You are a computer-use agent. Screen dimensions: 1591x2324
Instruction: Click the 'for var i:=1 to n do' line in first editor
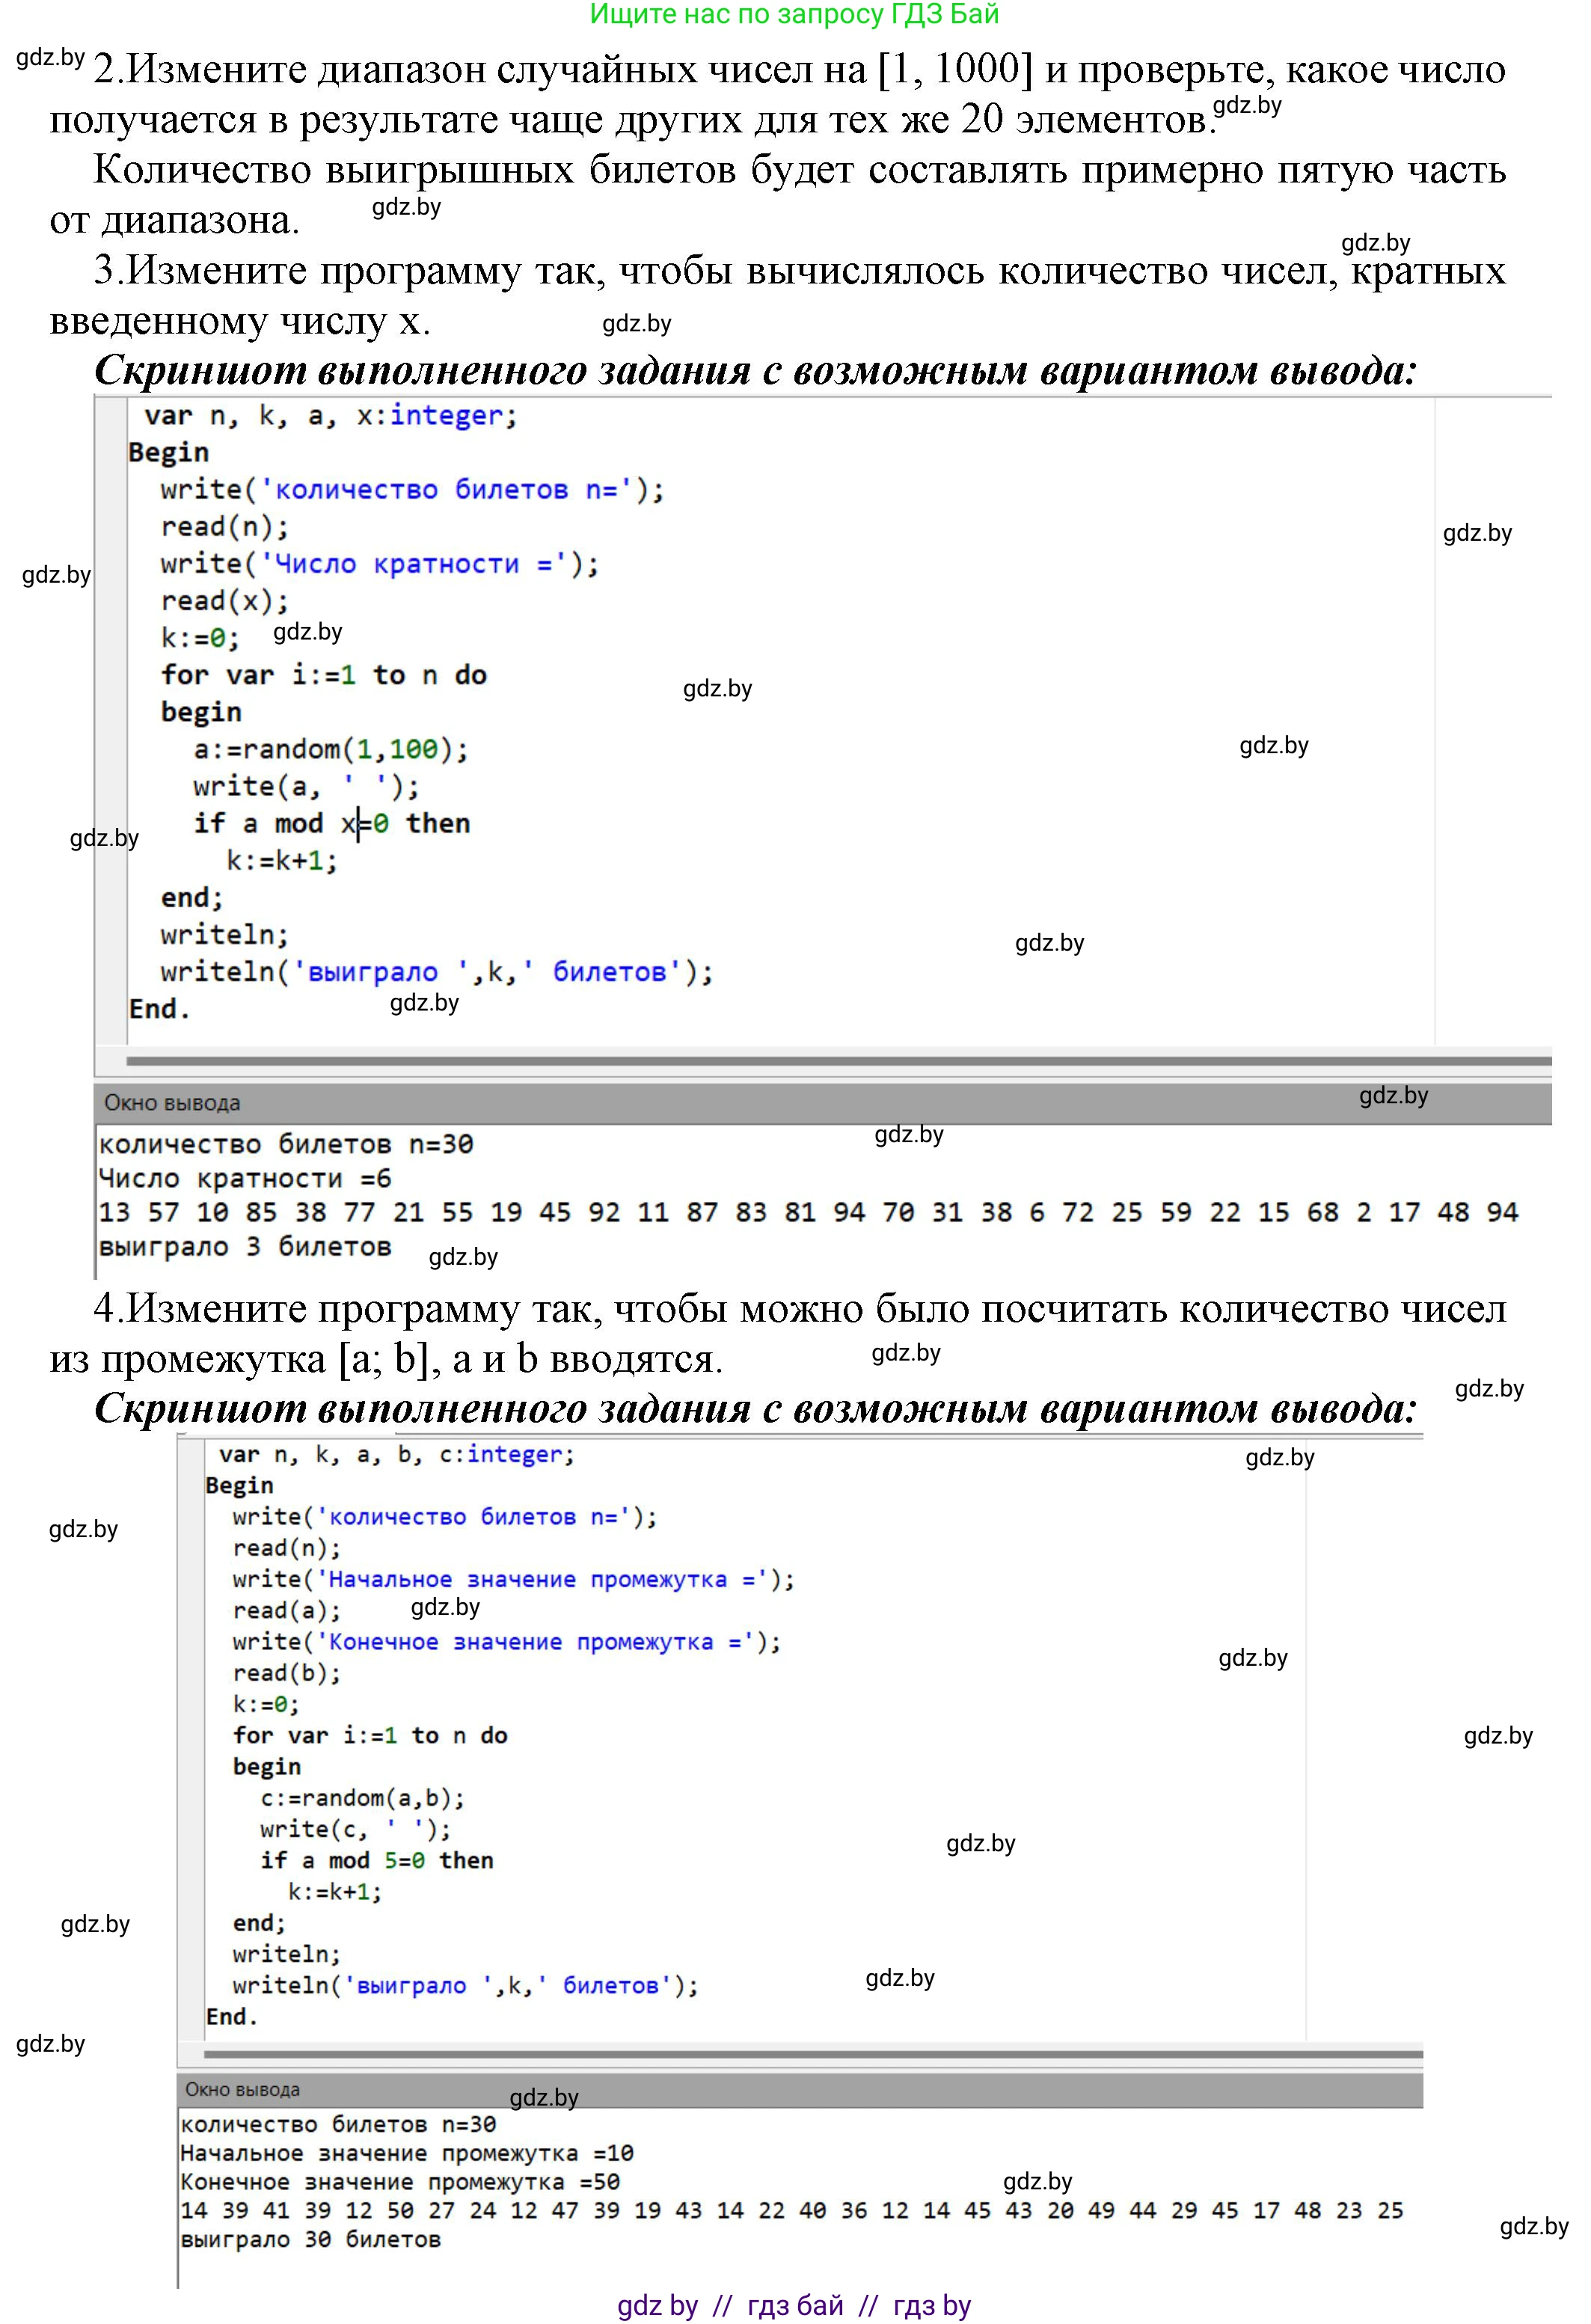coord(323,675)
